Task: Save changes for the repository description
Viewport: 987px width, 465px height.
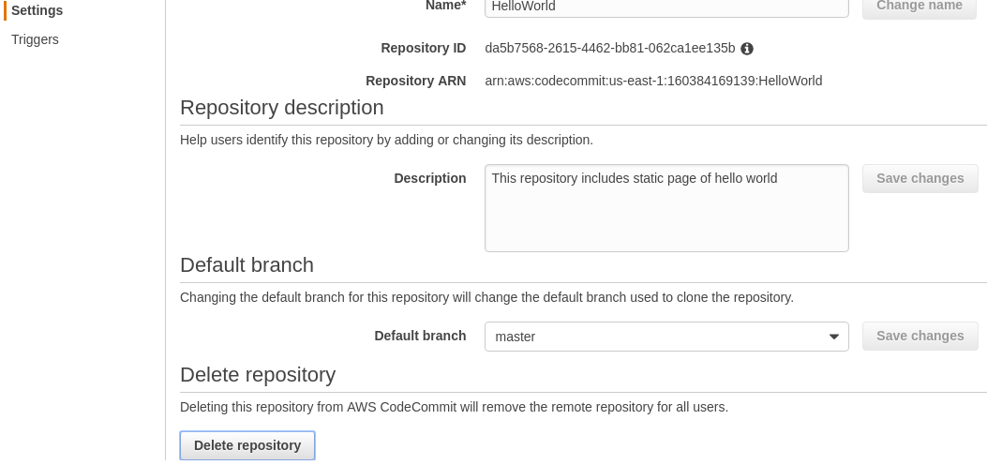Action: [920, 179]
